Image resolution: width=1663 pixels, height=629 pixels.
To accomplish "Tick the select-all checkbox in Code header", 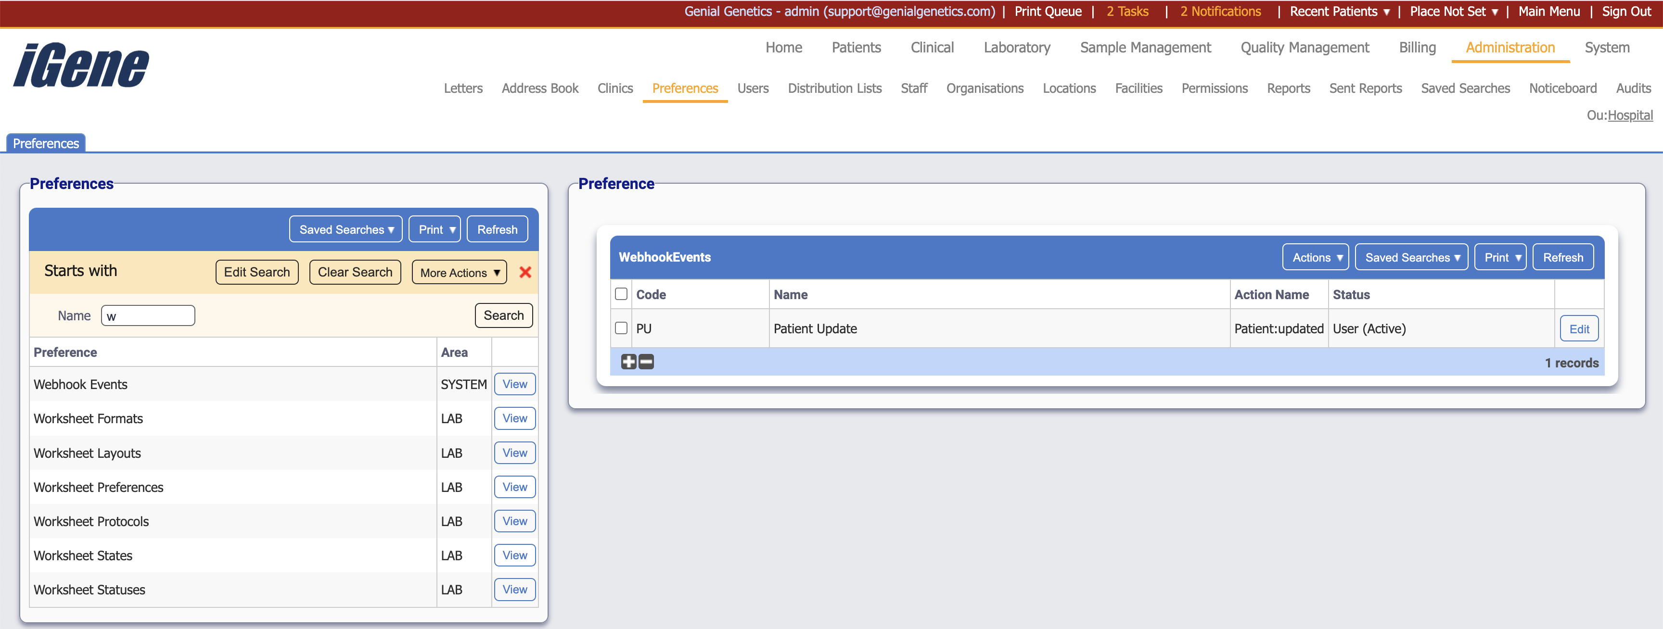I will tap(621, 294).
